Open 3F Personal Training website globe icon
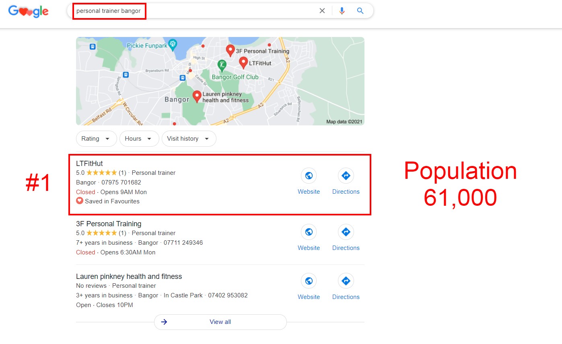Viewport: 562px width, 344px height. [309, 232]
